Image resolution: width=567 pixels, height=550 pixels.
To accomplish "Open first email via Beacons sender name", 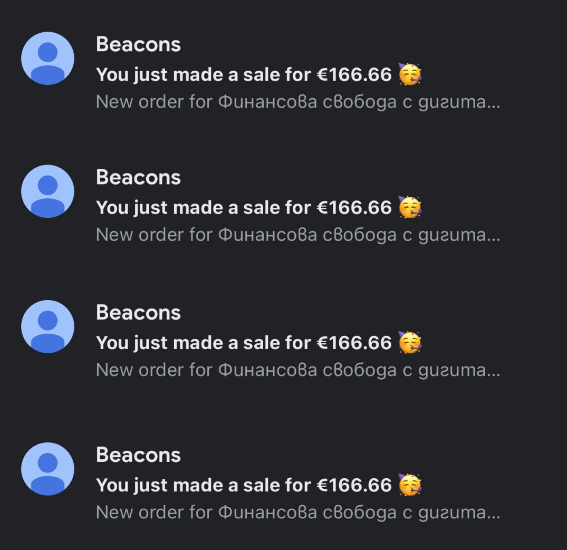I will click(x=138, y=45).
